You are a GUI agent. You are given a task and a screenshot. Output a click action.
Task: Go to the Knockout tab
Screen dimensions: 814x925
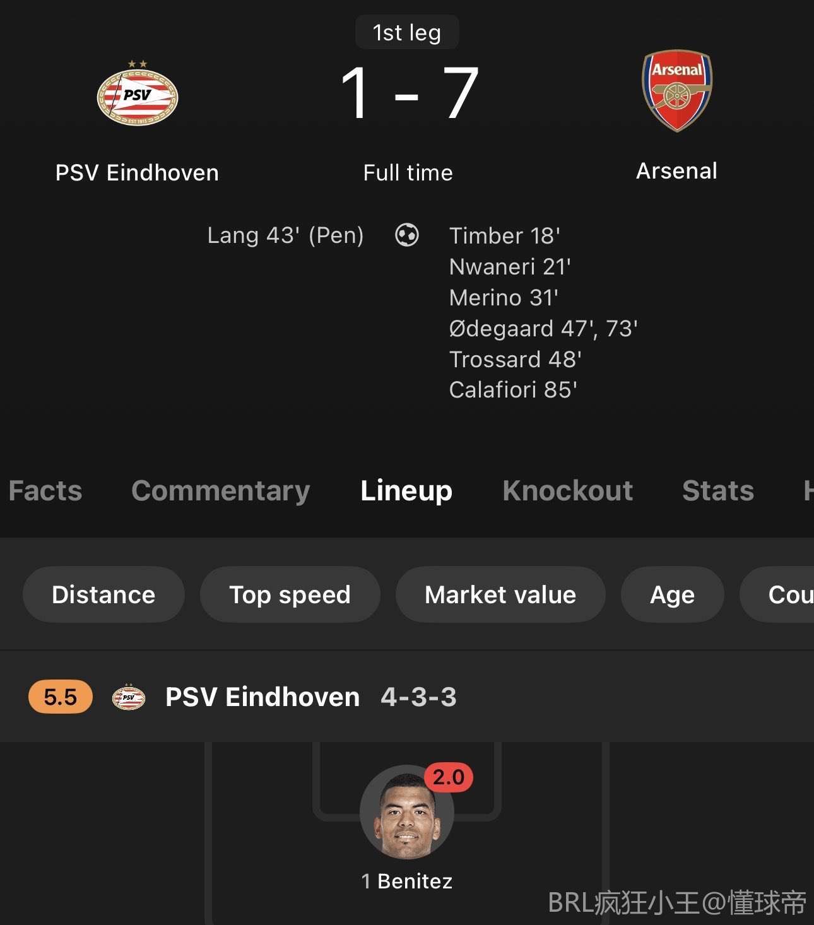click(567, 491)
